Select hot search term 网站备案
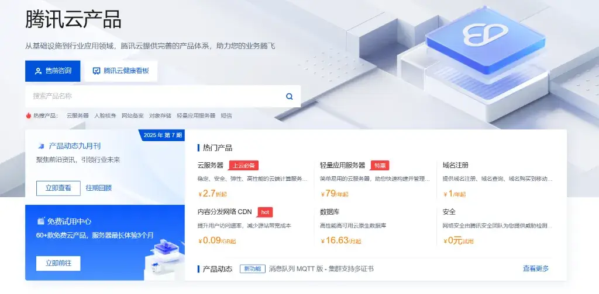Image resolution: width=599 pixels, height=294 pixels. 133,116
